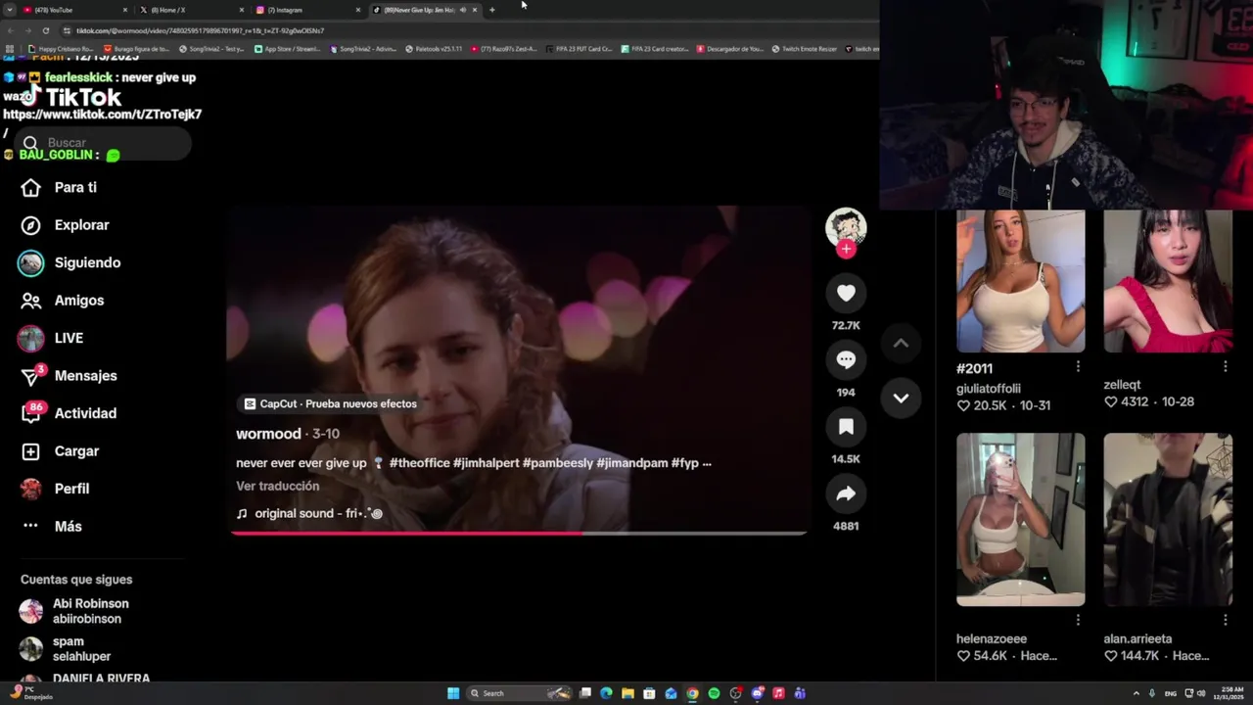Open the Paletools bookmark
Screen dimensions: 1253x705
pos(434,48)
